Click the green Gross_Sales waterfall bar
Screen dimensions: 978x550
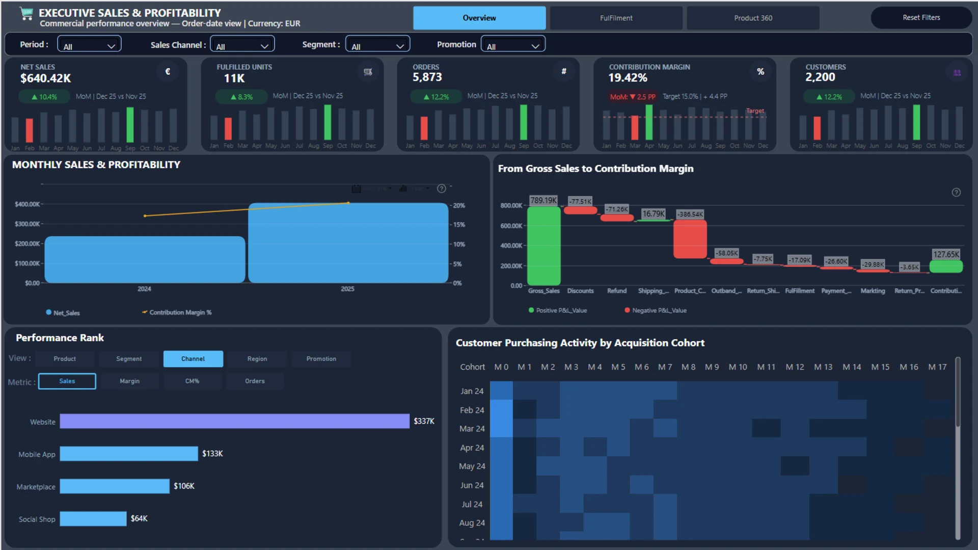point(544,246)
